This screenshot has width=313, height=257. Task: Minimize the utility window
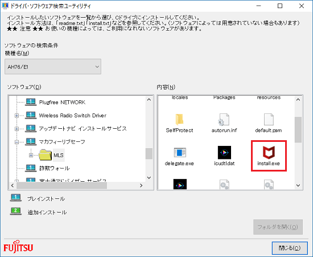pyautogui.click(x=259, y=6)
